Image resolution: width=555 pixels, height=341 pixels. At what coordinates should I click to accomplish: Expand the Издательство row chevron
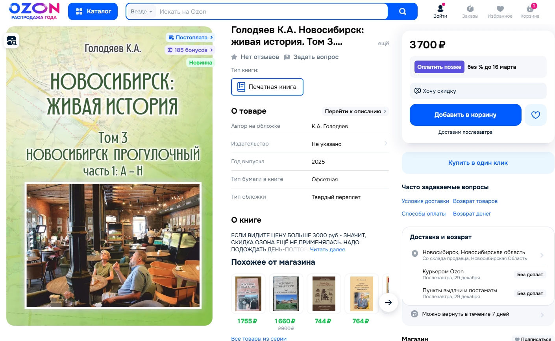[386, 144]
